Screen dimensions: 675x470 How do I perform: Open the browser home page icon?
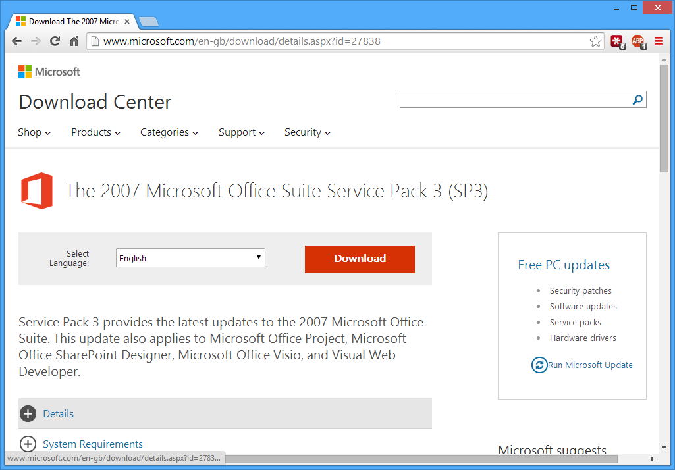(x=74, y=41)
